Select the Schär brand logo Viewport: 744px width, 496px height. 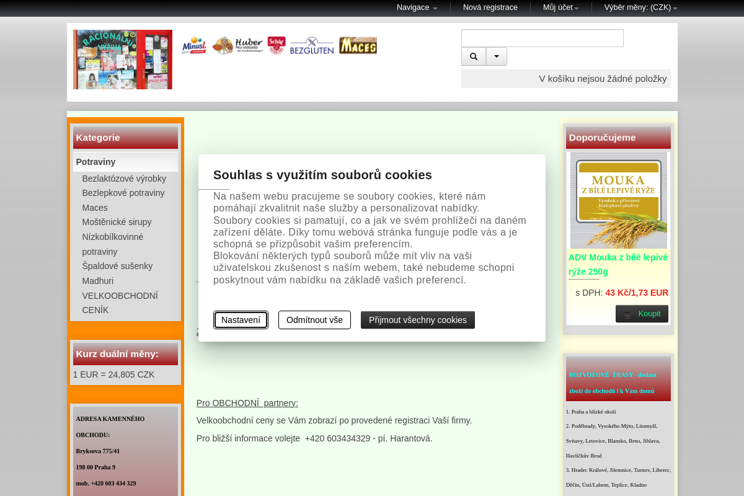[276, 44]
